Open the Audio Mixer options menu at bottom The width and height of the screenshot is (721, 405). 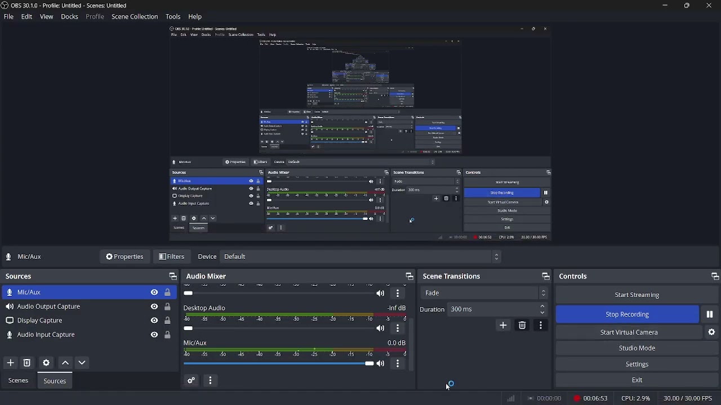(x=211, y=381)
